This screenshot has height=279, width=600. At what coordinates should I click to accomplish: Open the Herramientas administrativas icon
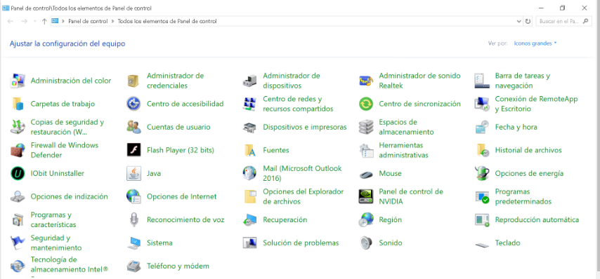[366, 151]
